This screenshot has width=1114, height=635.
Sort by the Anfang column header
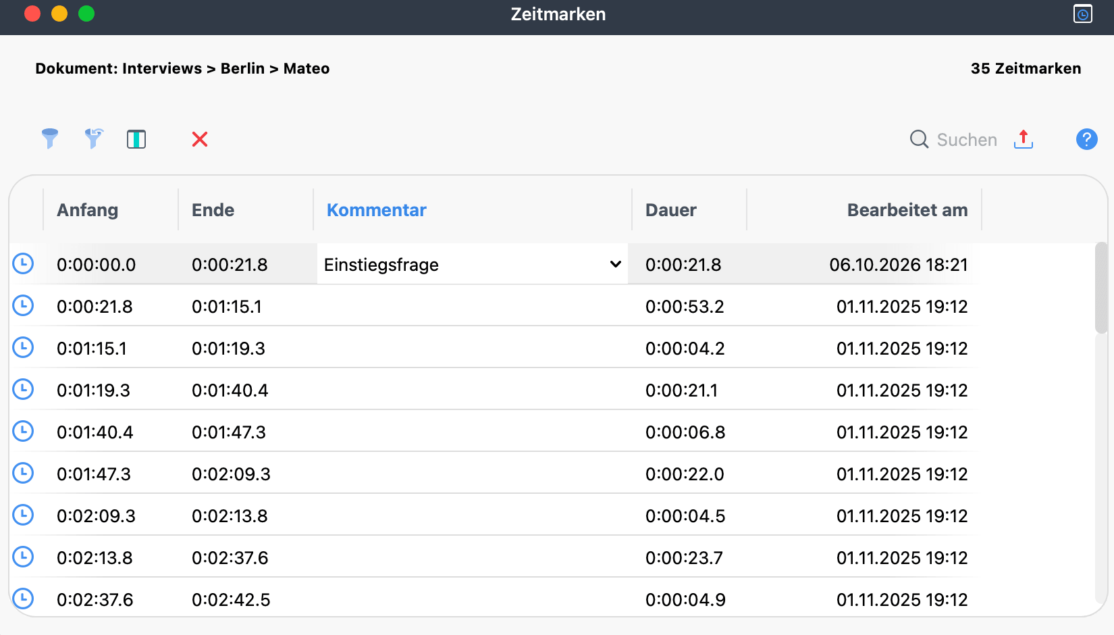(x=88, y=210)
